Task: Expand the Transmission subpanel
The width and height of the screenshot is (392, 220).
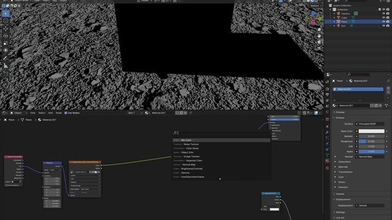Action: 345,172
